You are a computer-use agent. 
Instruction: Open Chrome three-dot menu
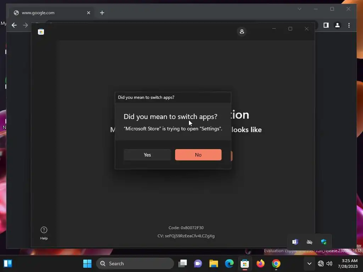click(349, 25)
